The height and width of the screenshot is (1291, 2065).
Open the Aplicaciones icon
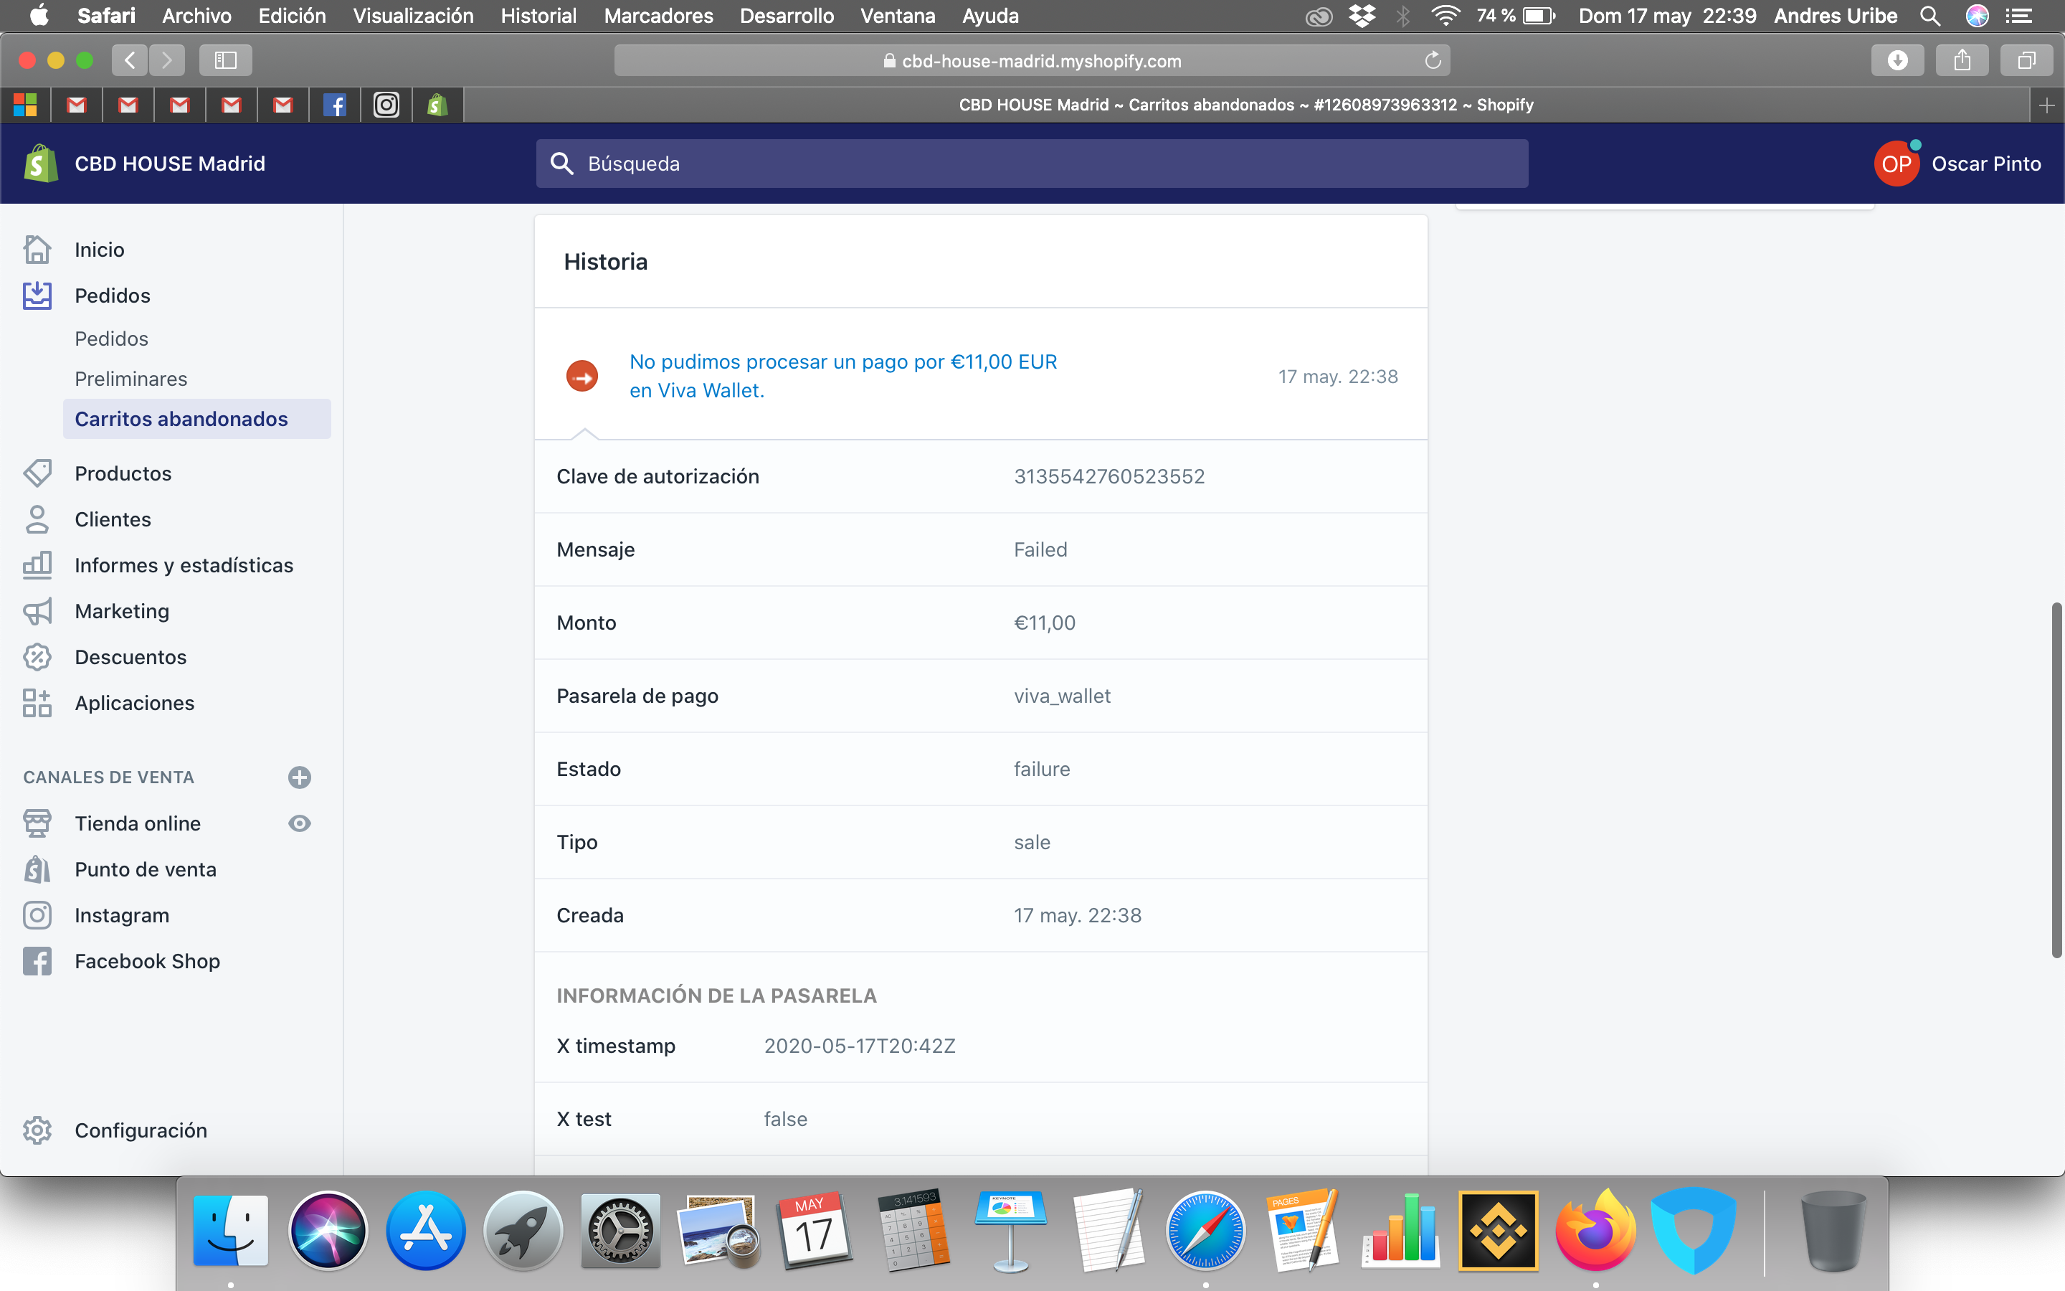pos(37,703)
